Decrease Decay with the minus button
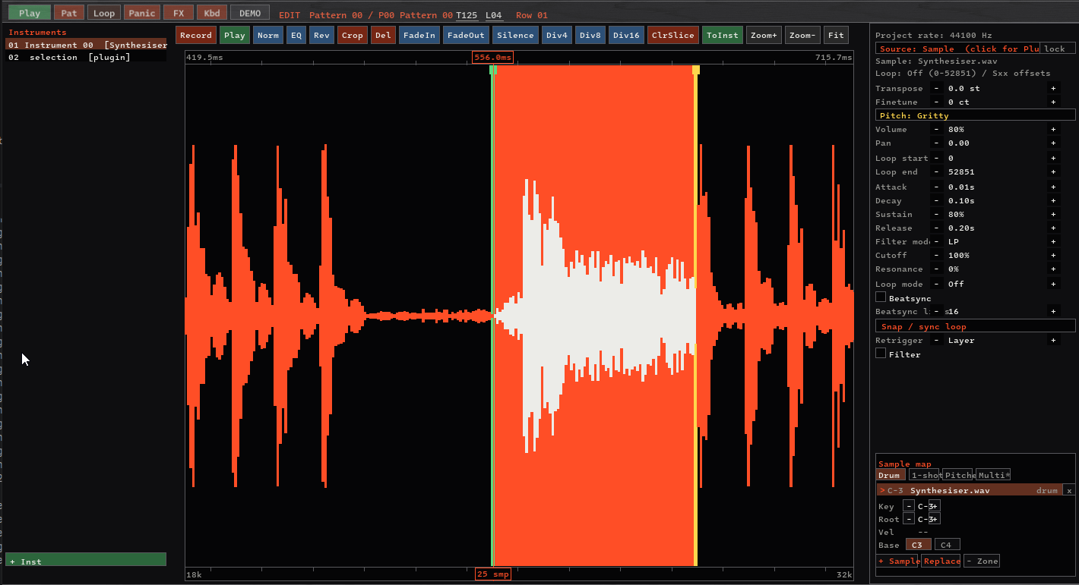Image resolution: width=1079 pixels, height=585 pixels. coord(936,201)
